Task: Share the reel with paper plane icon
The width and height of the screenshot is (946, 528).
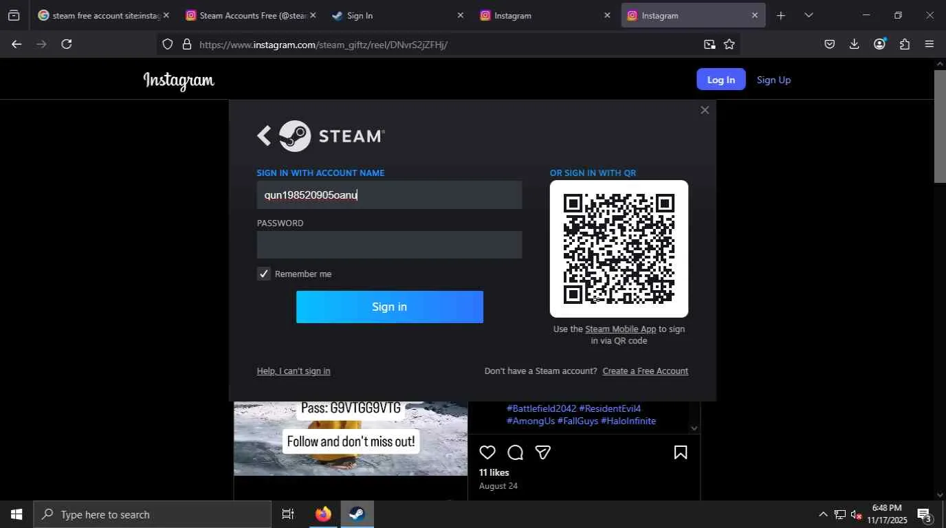Action: tap(543, 452)
